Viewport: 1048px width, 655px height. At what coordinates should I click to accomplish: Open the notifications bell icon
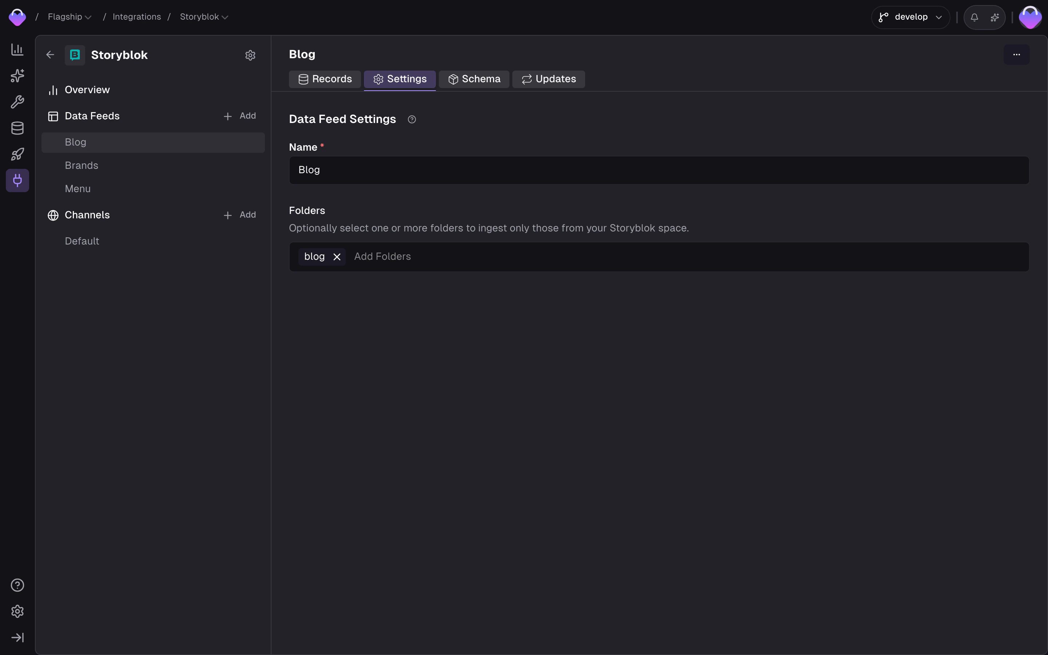coord(974,17)
